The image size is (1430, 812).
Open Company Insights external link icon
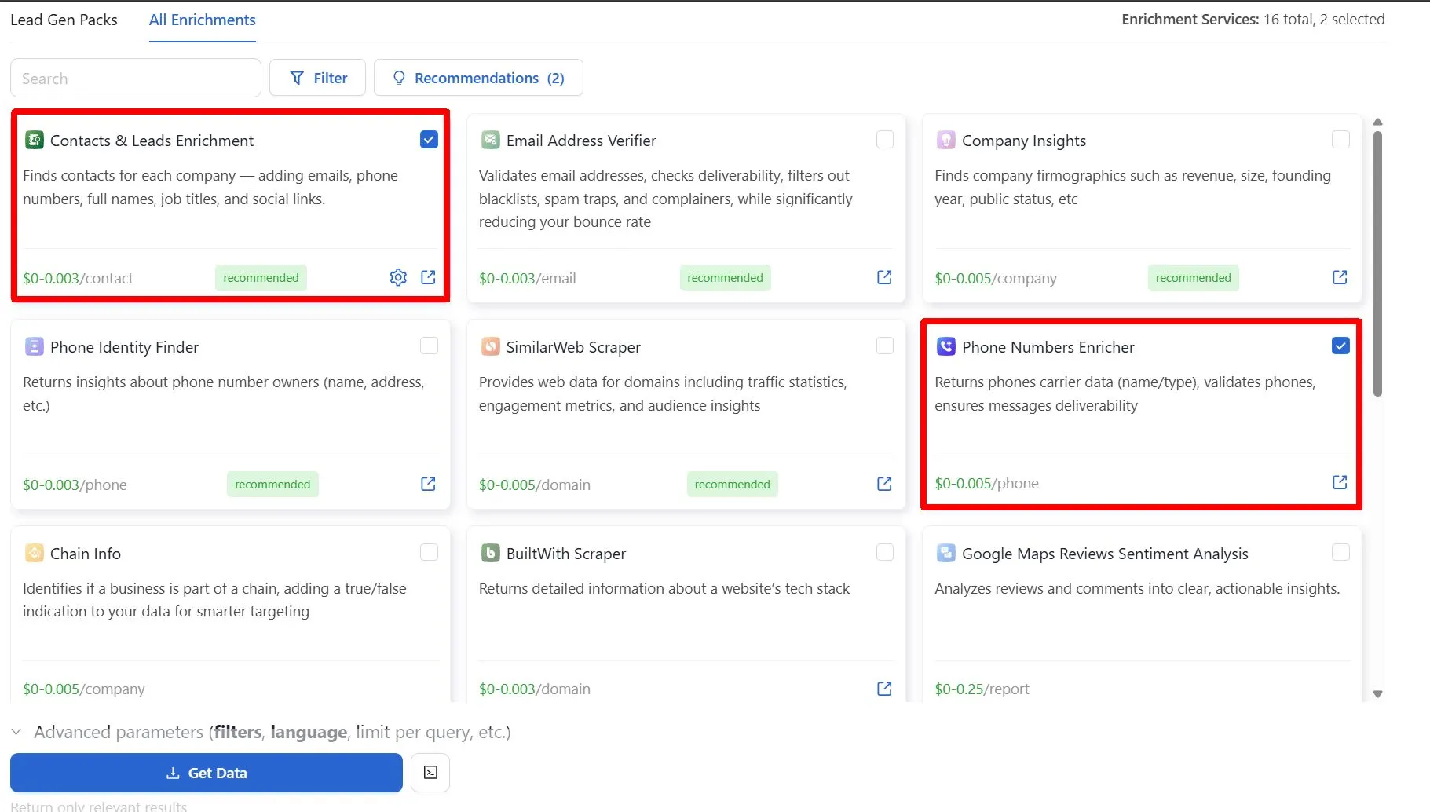1340,277
